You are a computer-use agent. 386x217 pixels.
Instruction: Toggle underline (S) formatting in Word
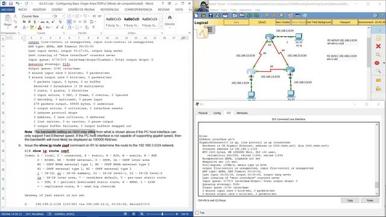(34, 22)
